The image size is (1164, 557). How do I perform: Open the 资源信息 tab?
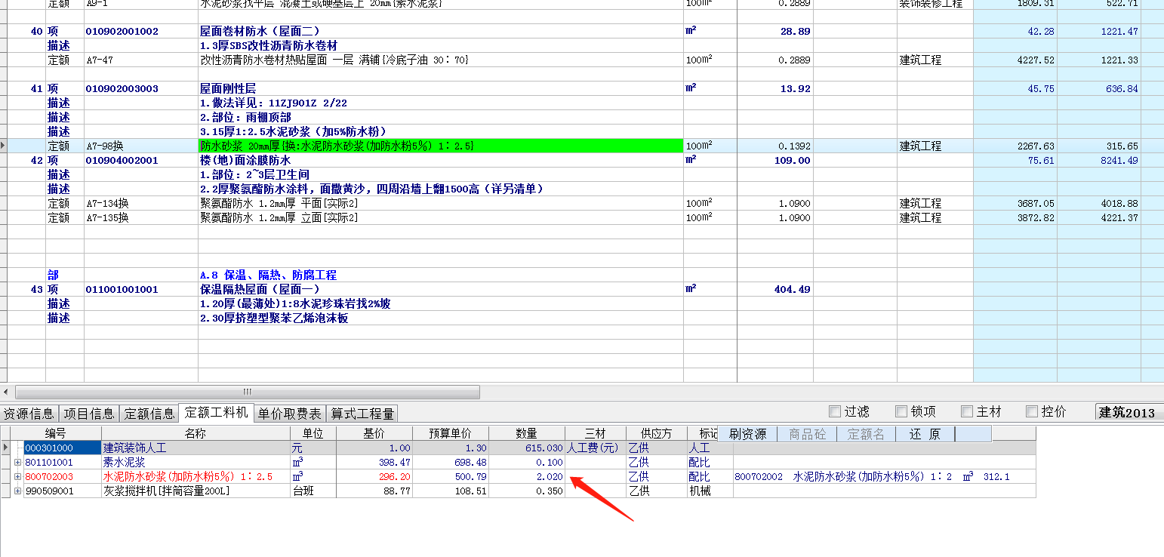click(29, 414)
